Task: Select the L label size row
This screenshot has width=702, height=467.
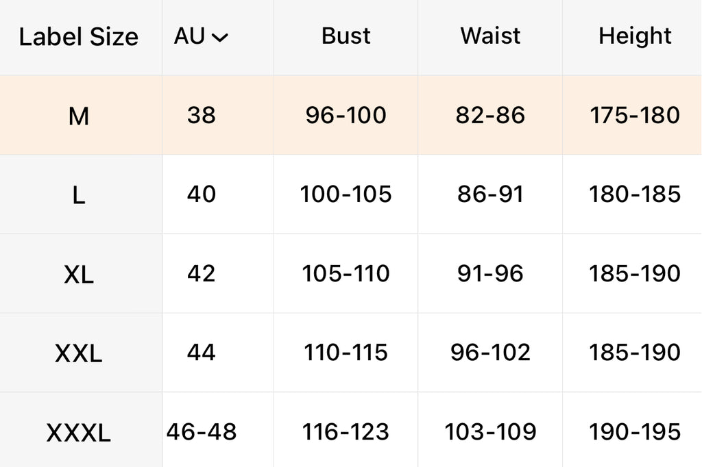Action: pos(79,195)
